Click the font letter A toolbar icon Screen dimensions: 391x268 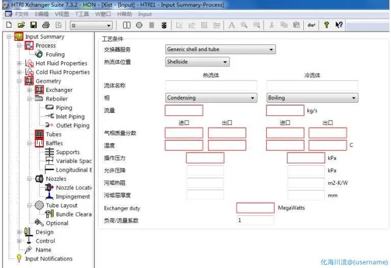pyautogui.click(x=231, y=25)
